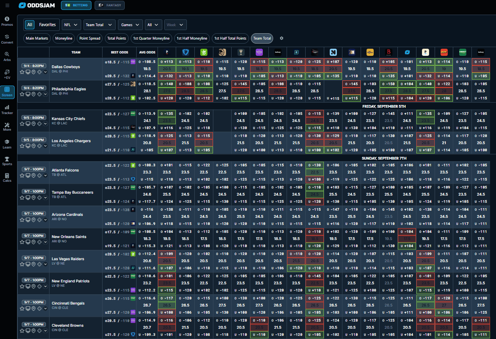Click the green DraftKings sportsbook header icon
Screen dimensions: 496x339
(x=204, y=52)
